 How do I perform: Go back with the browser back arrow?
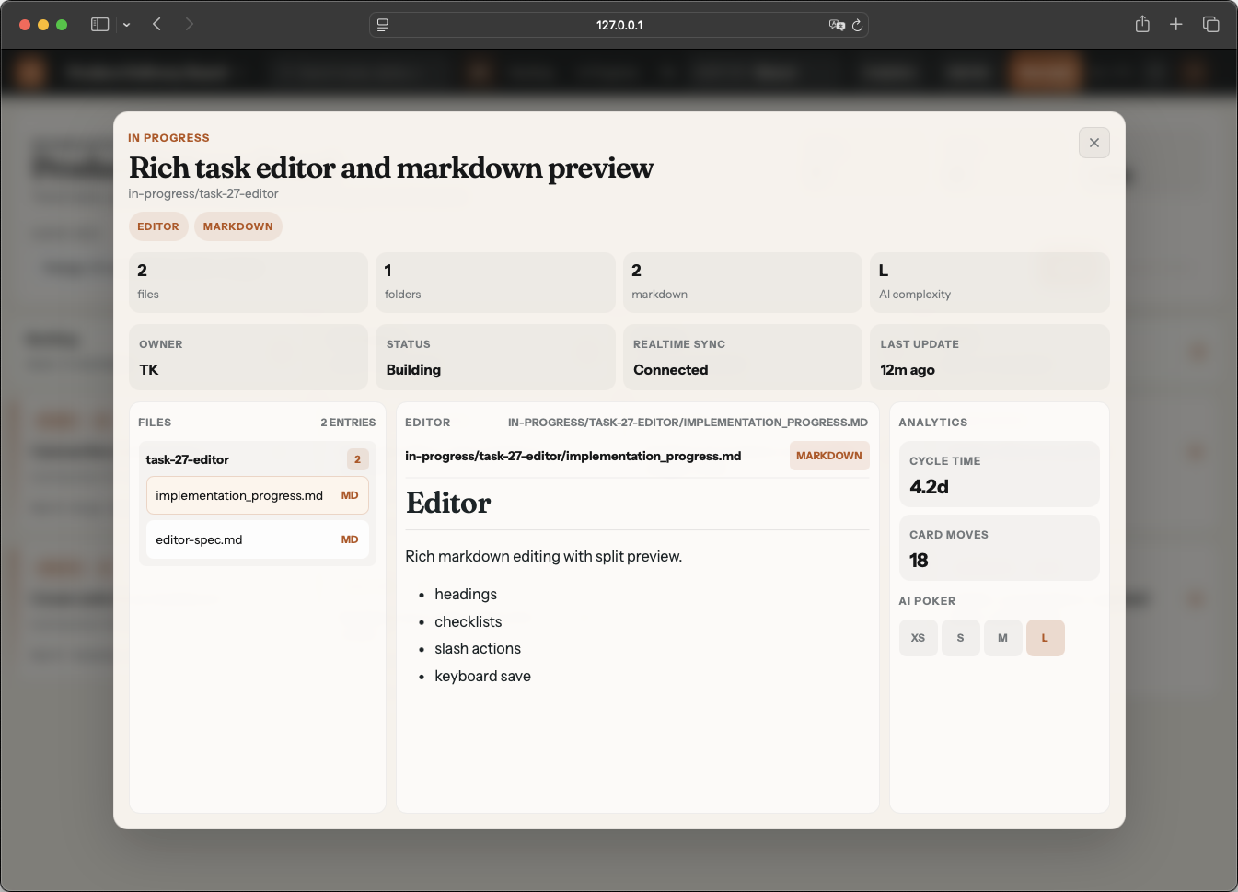[157, 25]
